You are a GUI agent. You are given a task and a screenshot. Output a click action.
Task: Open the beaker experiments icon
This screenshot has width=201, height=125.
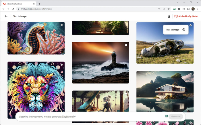click(x=169, y=16)
